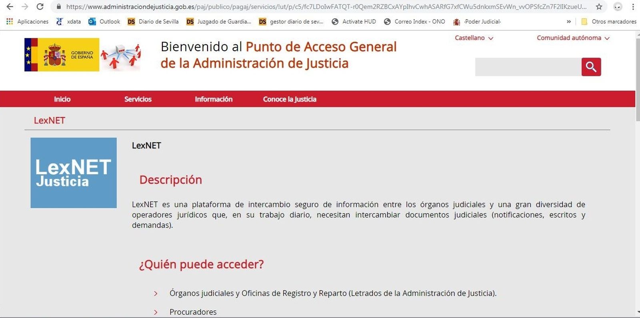
Task: Open the Inicio menu item
Action: [62, 99]
